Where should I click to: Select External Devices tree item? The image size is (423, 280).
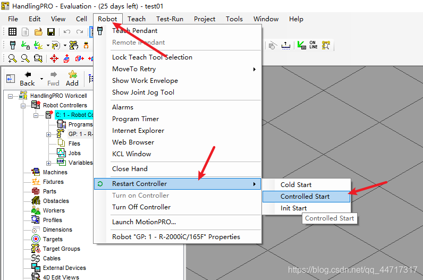(x=64, y=268)
